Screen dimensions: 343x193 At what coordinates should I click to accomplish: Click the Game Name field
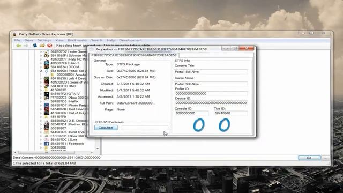211,84
